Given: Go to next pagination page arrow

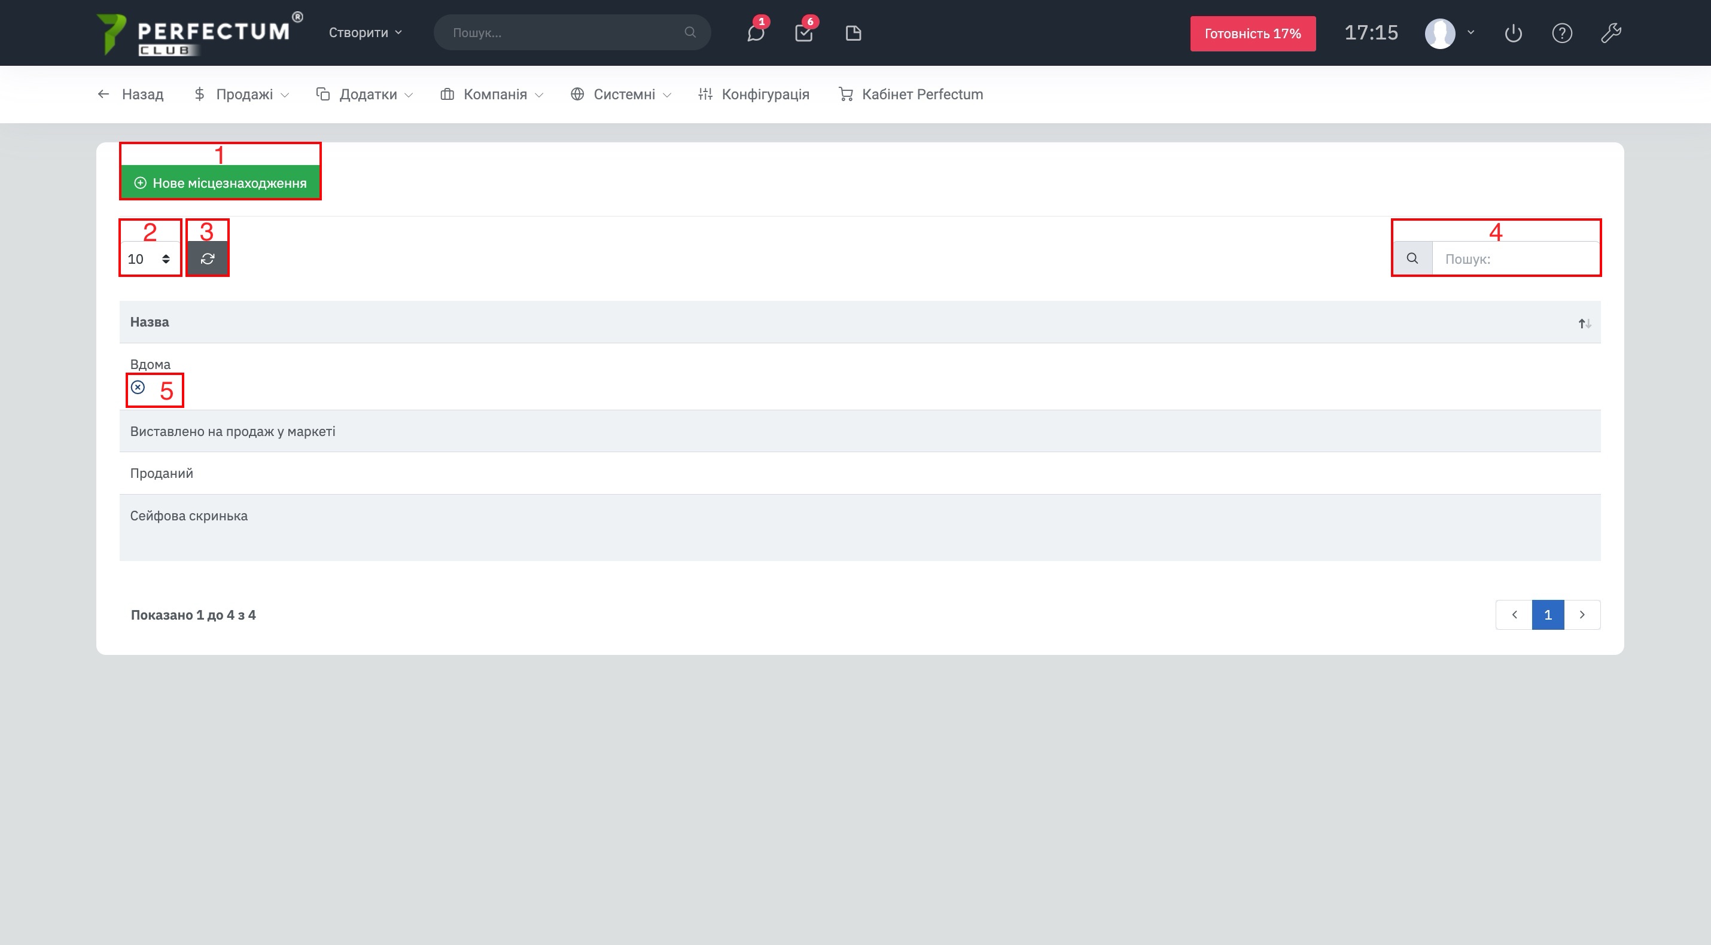Looking at the screenshot, I should (1582, 614).
